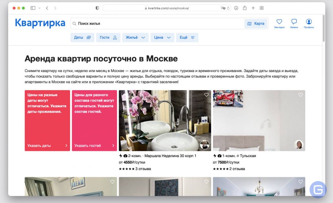Open a new tab with plus icon
The image size is (333, 203).
(253, 8)
